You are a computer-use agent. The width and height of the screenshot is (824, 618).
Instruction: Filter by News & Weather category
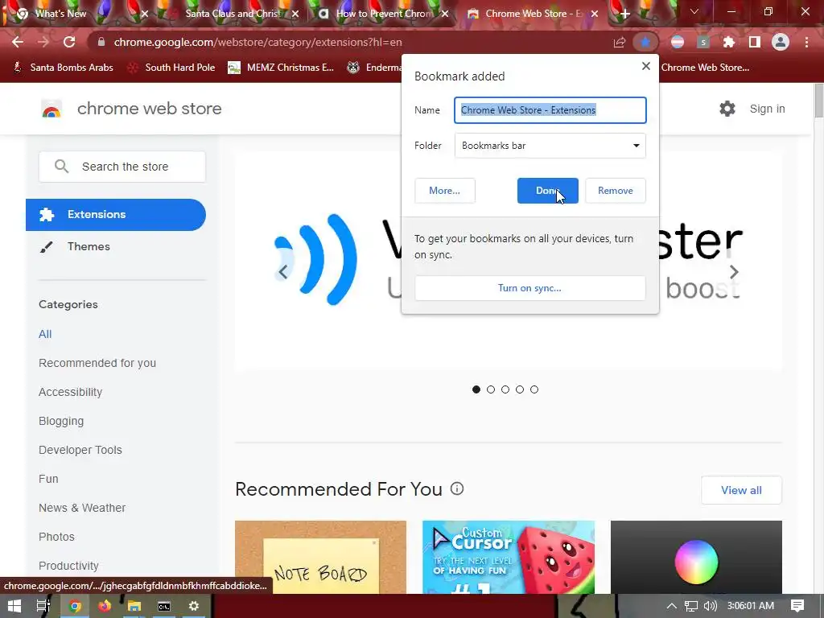coord(82,508)
